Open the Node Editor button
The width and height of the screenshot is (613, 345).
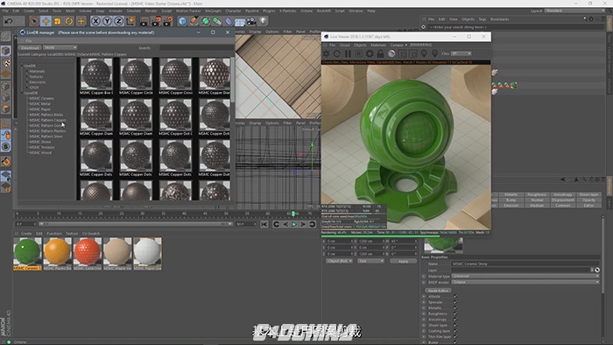click(438, 291)
